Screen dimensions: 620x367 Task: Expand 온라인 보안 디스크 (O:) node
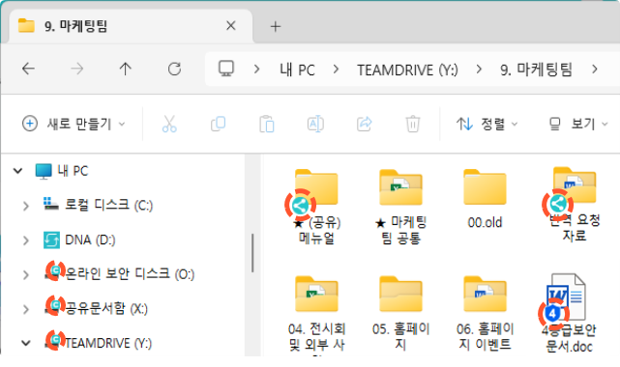click(26, 274)
